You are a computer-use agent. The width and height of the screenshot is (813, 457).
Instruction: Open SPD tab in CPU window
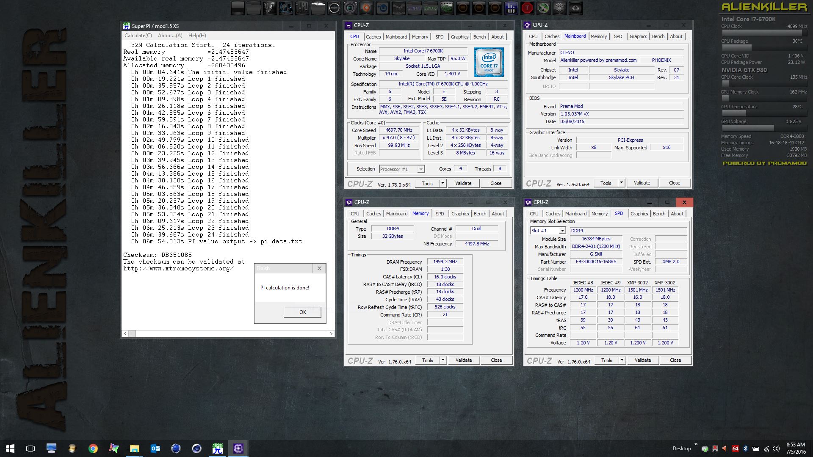440,37
